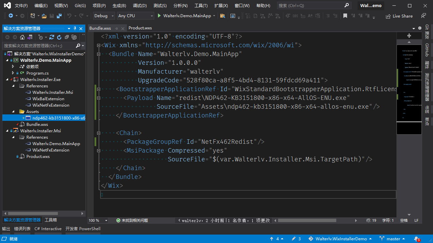433x243 pixels.
Task: Select Bundle.wxs in Solution Explorer
Action: click(x=37, y=124)
